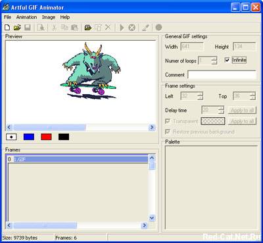263x243 pixels.
Task: Select the white background swatch with dot
Action: 11,137
